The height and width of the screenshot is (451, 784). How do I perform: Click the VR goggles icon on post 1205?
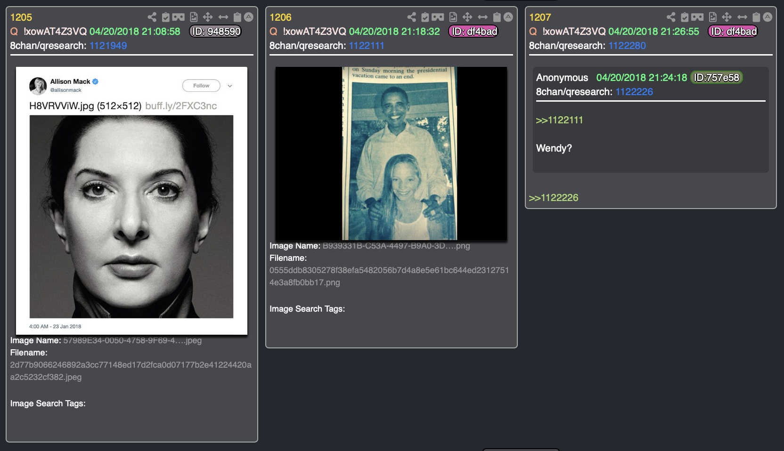click(x=179, y=17)
